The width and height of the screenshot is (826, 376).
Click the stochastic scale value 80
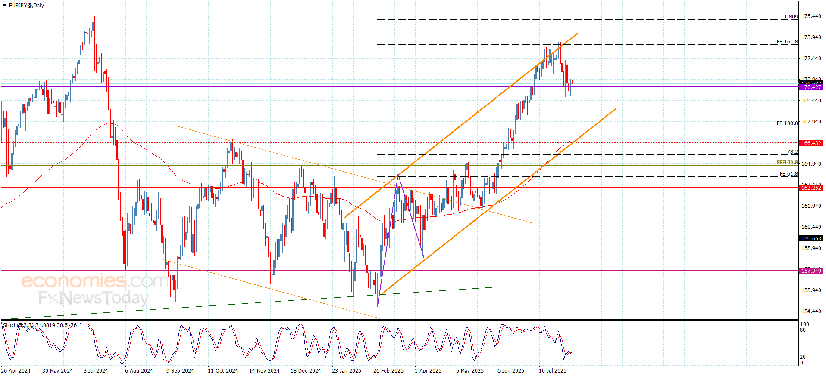[x=803, y=330]
